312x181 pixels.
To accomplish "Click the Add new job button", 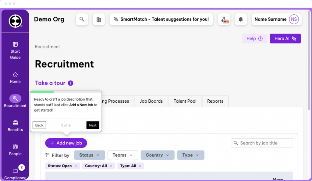I will tap(66, 143).
